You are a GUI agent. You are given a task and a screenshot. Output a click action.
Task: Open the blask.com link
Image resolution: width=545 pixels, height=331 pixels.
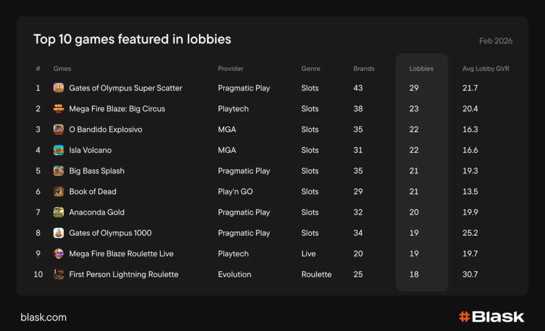coord(44,317)
